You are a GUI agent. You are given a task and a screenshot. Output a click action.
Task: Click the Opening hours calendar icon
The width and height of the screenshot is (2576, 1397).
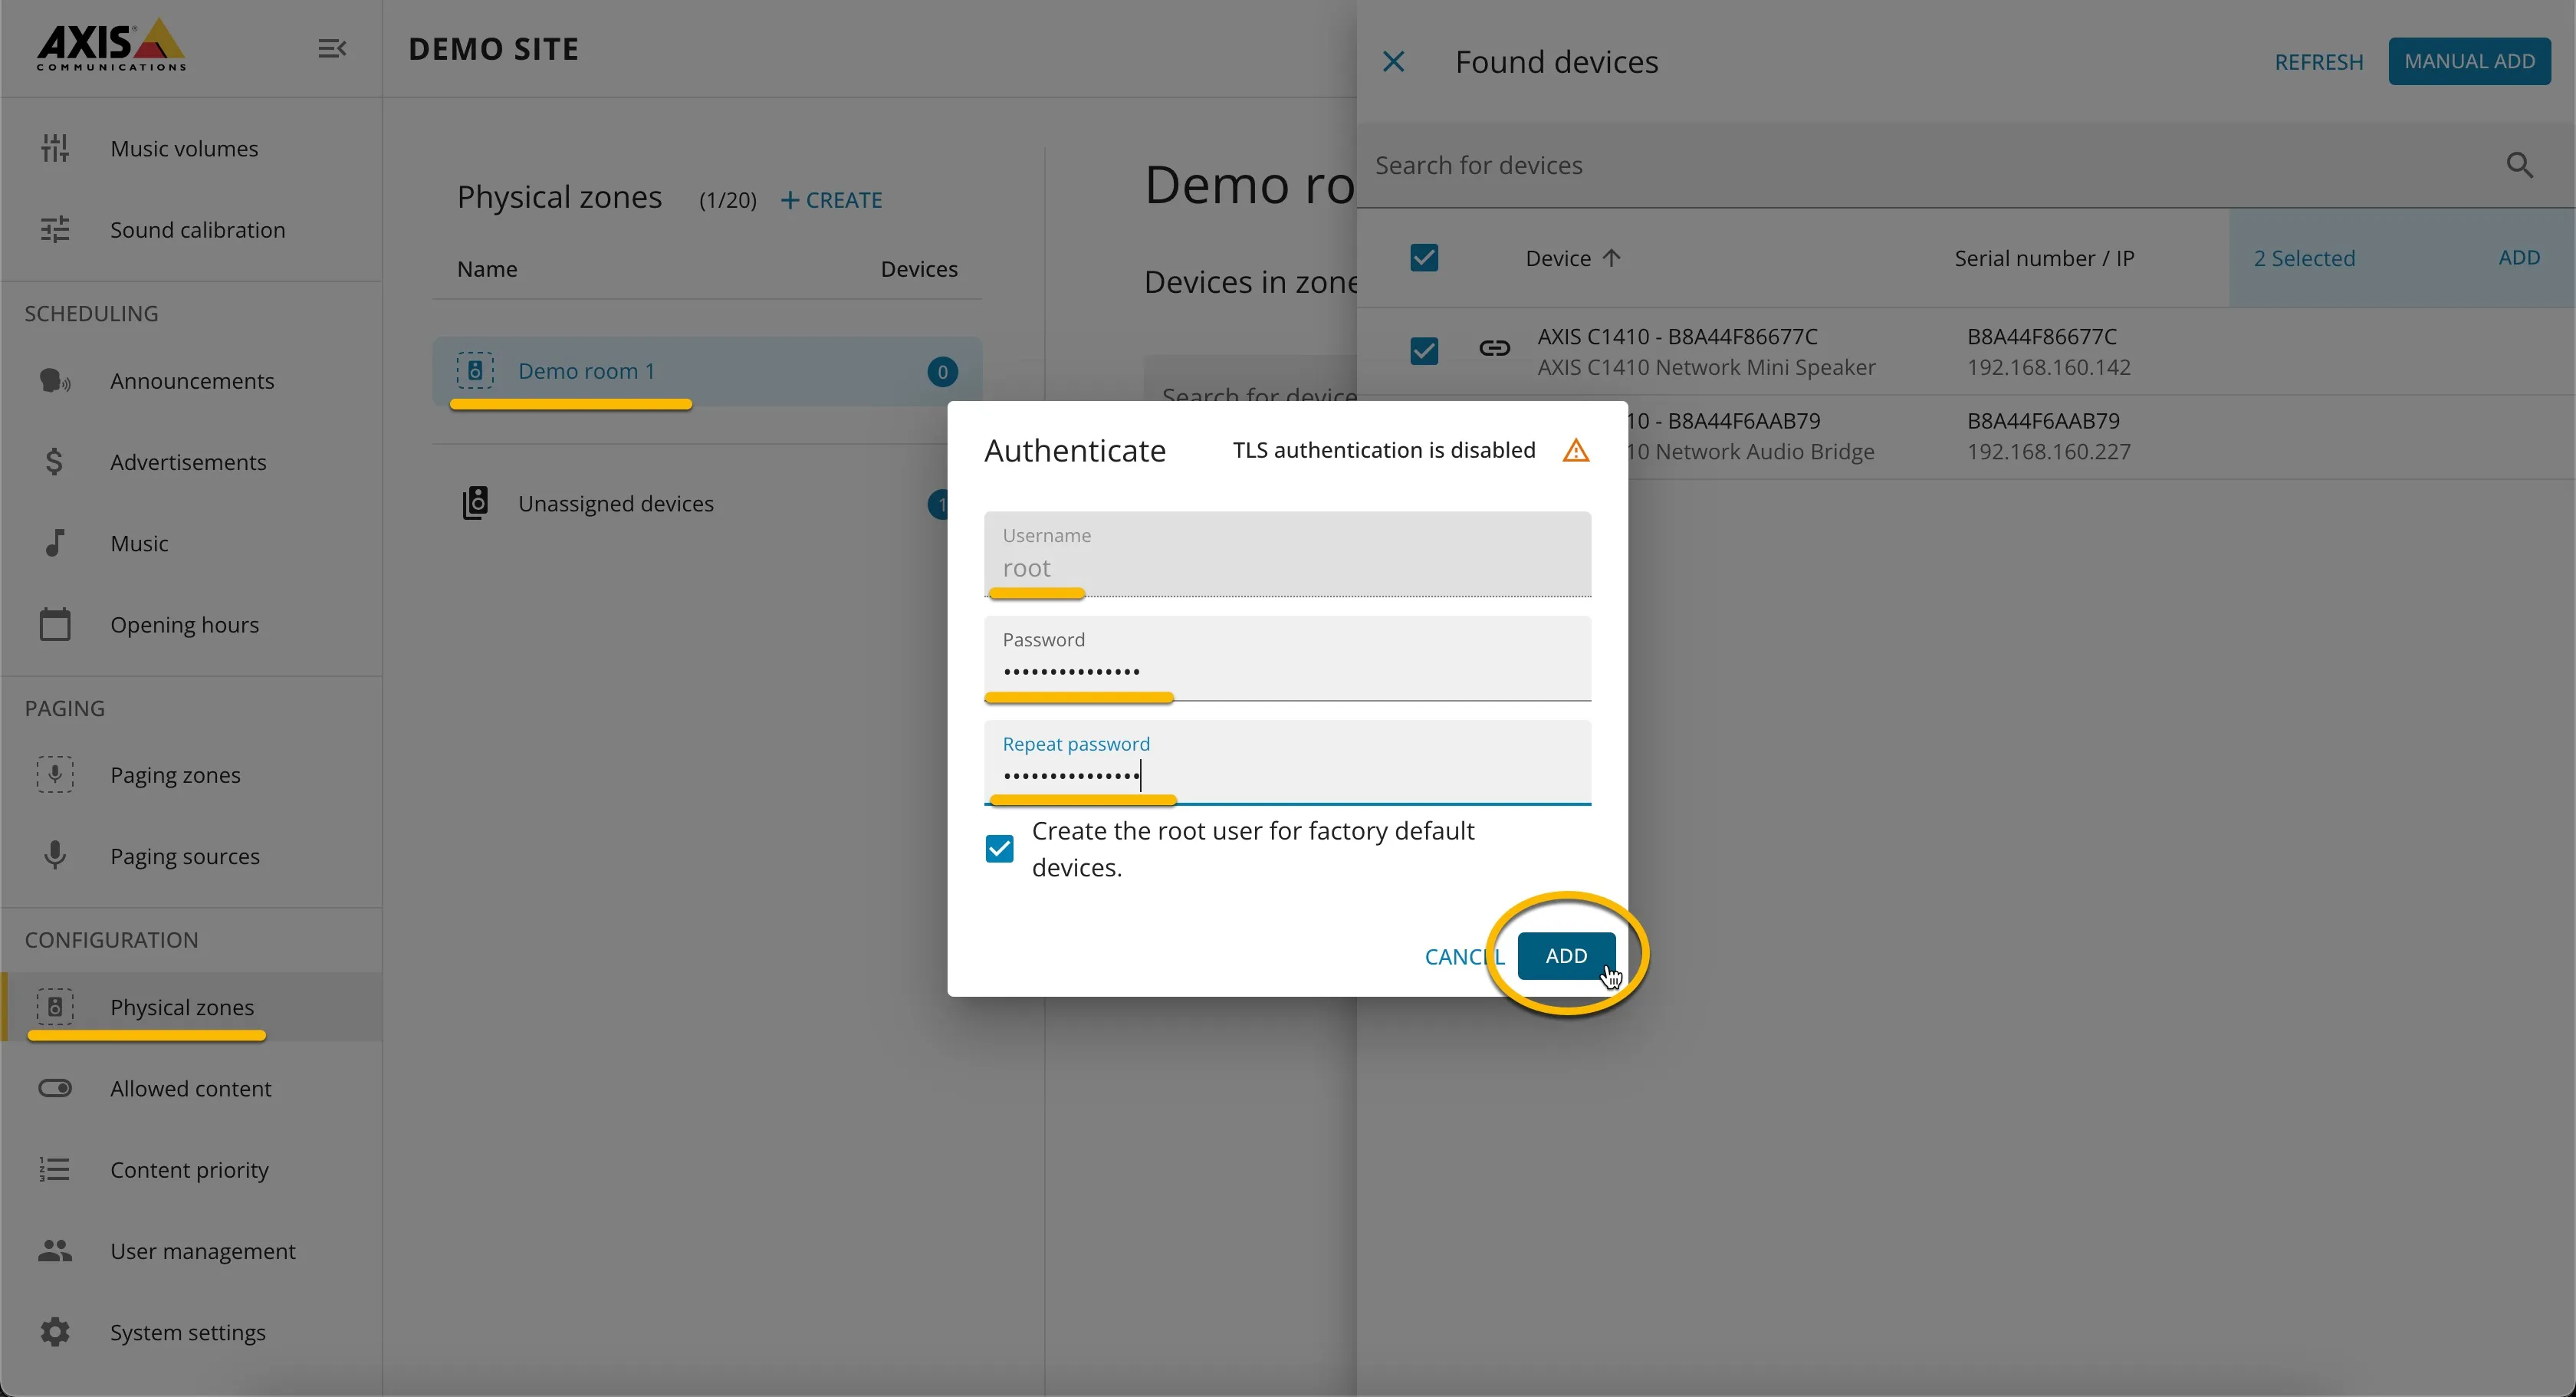point(55,624)
